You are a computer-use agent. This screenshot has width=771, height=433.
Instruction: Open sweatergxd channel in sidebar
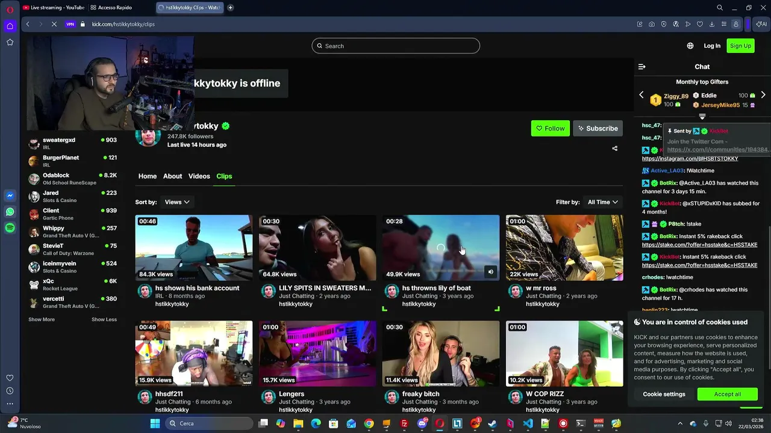click(x=72, y=143)
